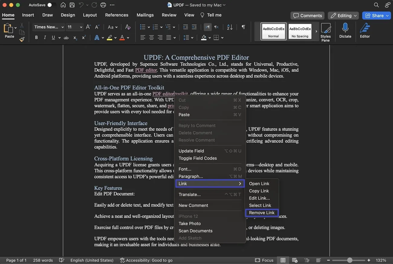Viewport: 393px width, 264px height.
Task: Open the PDF editor hyperlink
Action: [x=146, y=70]
